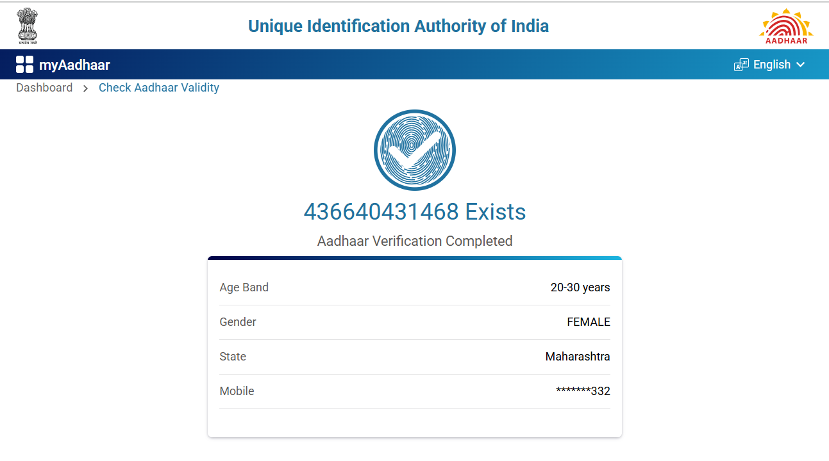This screenshot has width=829, height=461.
Task: Click the fingerprint checkmark verification icon
Action: coord(414,150)
